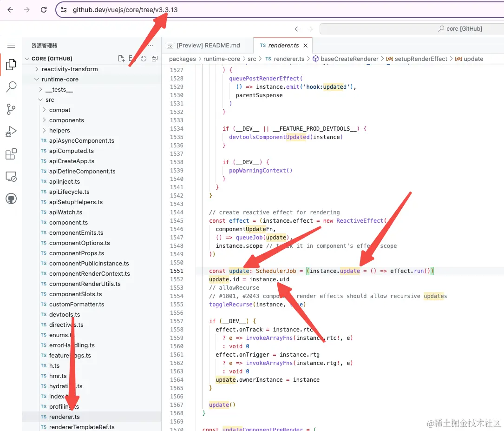Go back with the browser back arrow

[10, 10]
